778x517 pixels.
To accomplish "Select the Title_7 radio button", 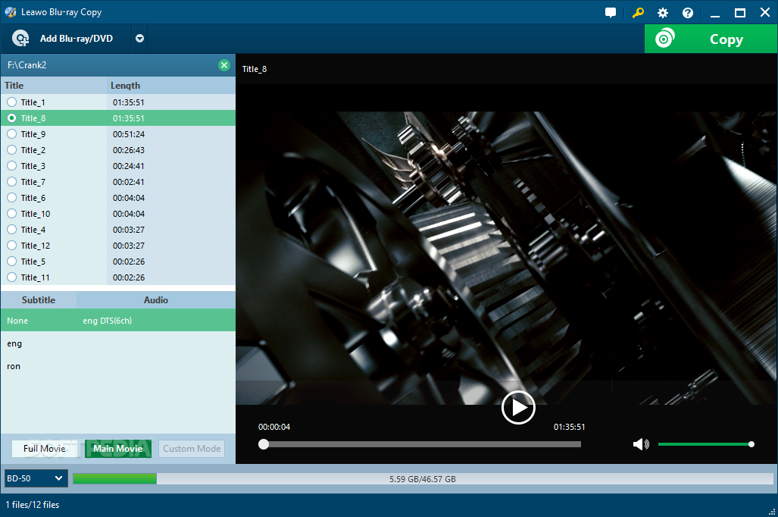I will point(12,182).
